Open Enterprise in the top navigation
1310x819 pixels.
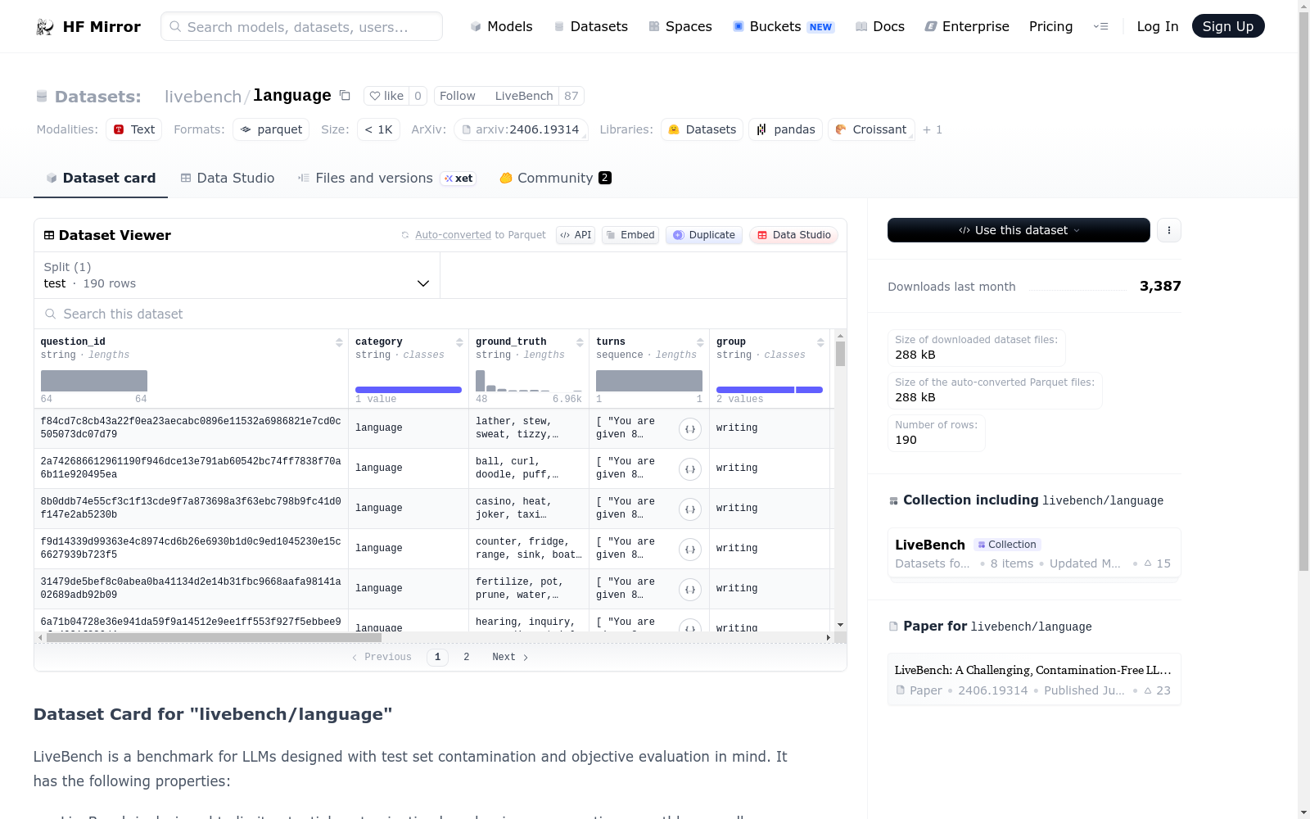point(967,26)
